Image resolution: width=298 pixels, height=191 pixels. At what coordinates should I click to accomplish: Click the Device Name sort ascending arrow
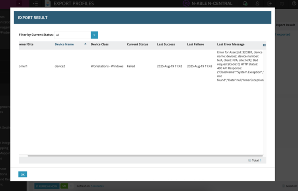coord(85,44)
